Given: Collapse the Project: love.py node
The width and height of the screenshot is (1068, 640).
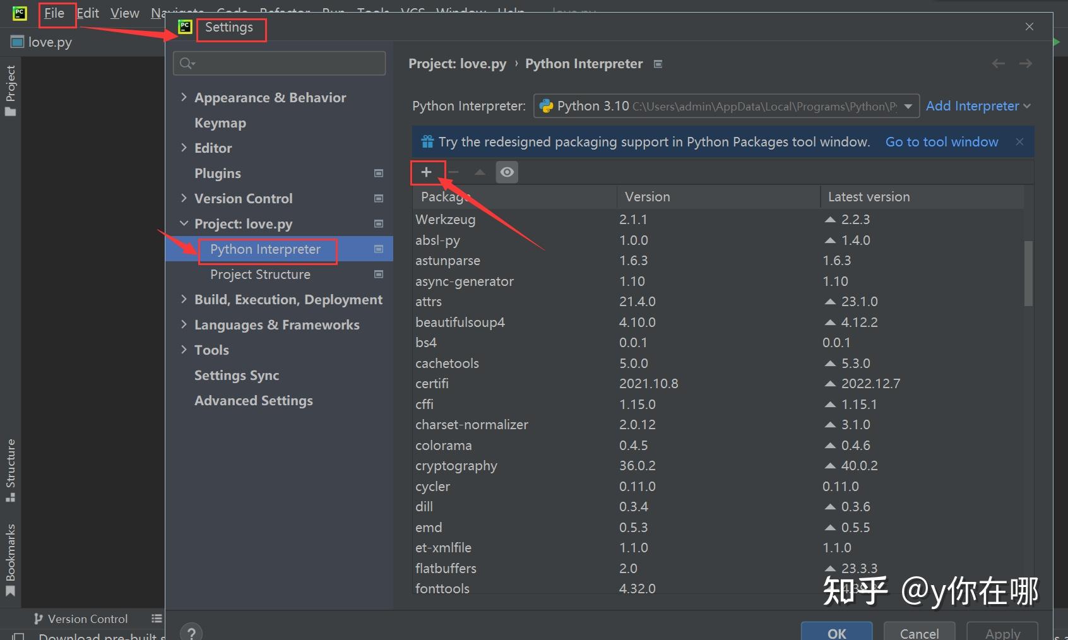Looking at the screenshot, I should click(x=184, y=223).
